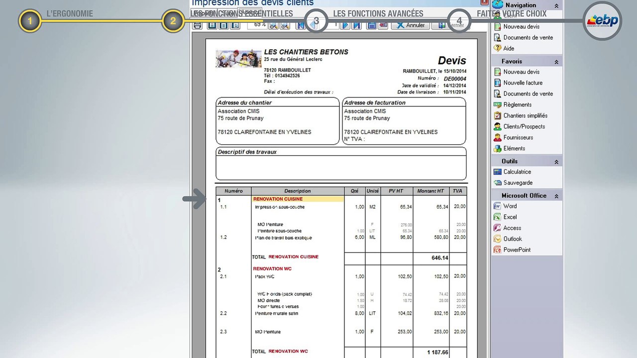The width and height of the screenshot is (637, 358).
Task: Click the Devis number DE00004
Action: point(455,79)
